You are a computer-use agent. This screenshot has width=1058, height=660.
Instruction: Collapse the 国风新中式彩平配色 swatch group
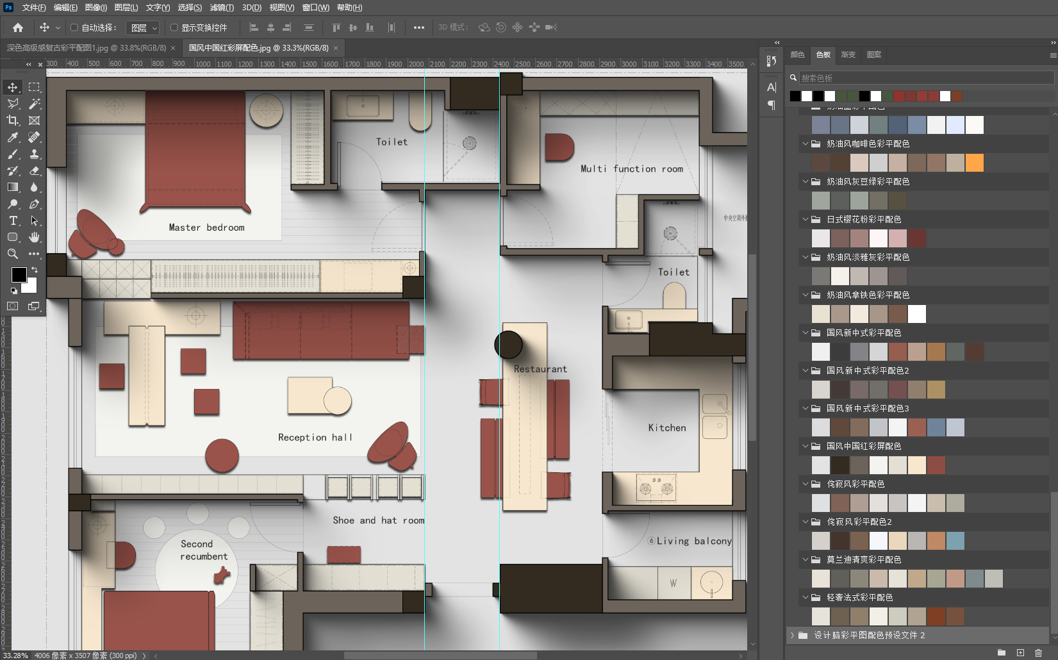tap(806, 333)
